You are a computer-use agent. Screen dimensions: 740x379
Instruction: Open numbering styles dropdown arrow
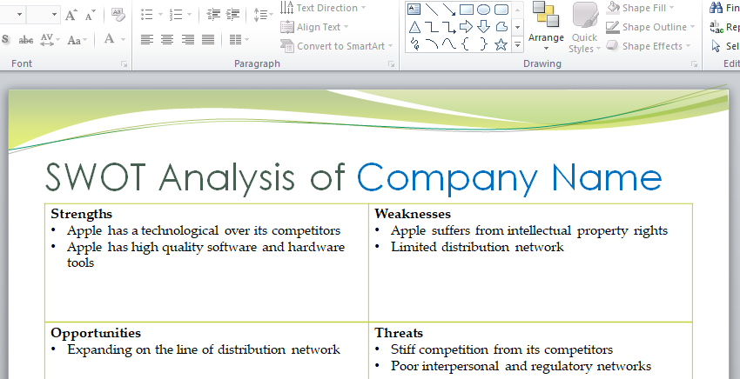[189, 15]
